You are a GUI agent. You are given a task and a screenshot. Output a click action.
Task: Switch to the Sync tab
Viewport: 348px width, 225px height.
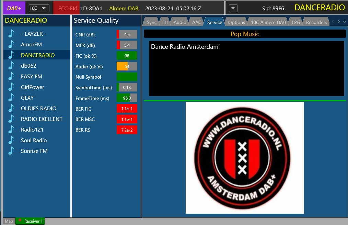(x=152, y=22)
